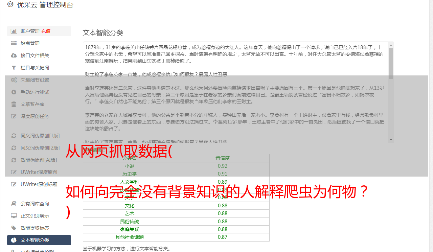The image size is (433, 252).
Task: Click the text area scroll down arrow
Action: [x=391, y=140]
